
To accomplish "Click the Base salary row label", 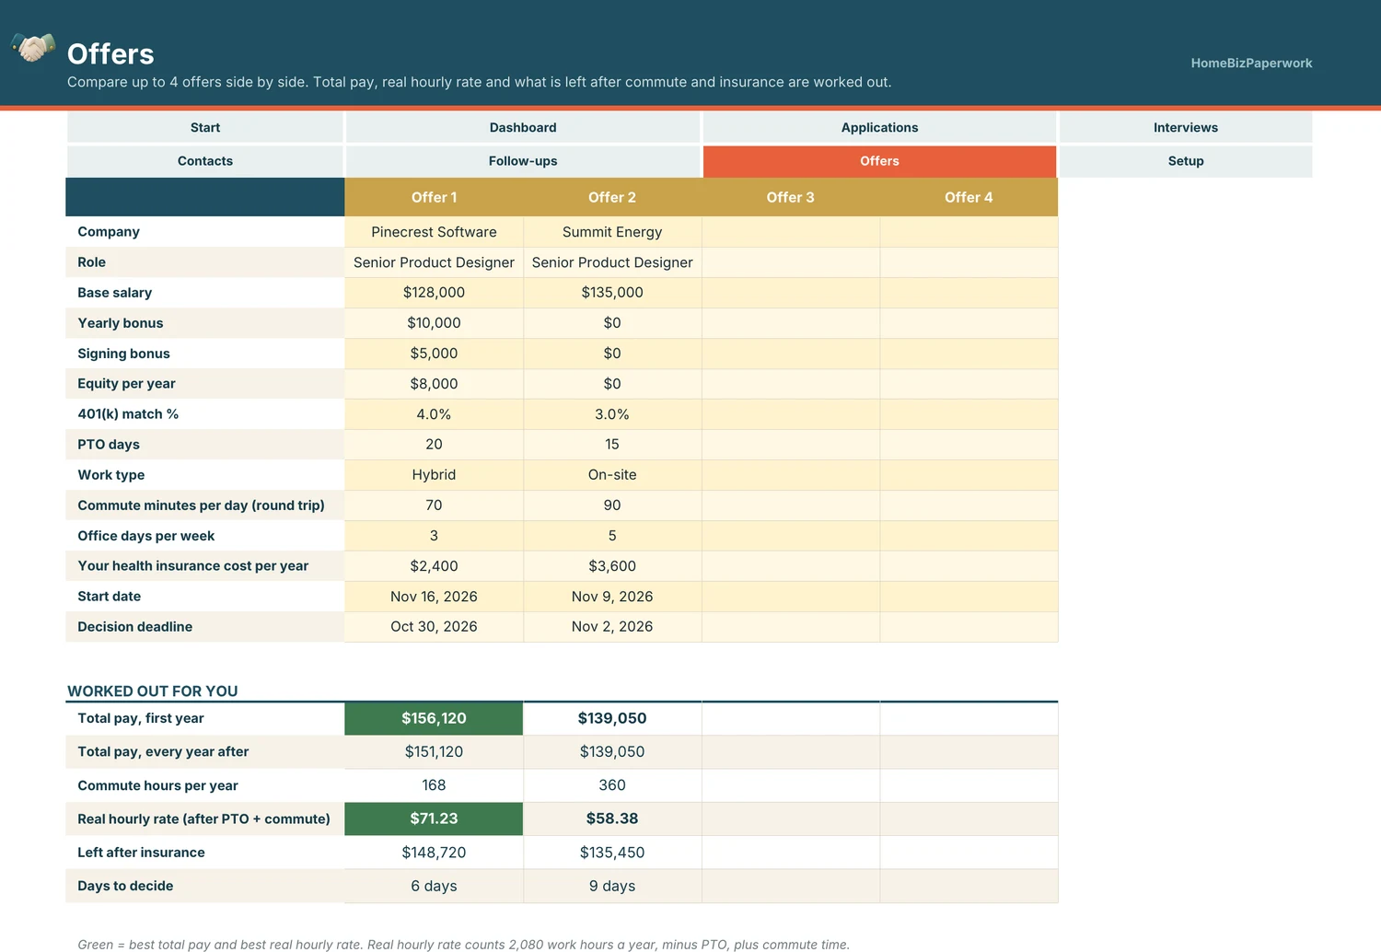I will [114, 293].
